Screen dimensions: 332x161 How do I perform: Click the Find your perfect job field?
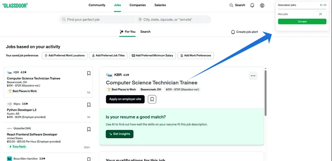coord(97,19)
